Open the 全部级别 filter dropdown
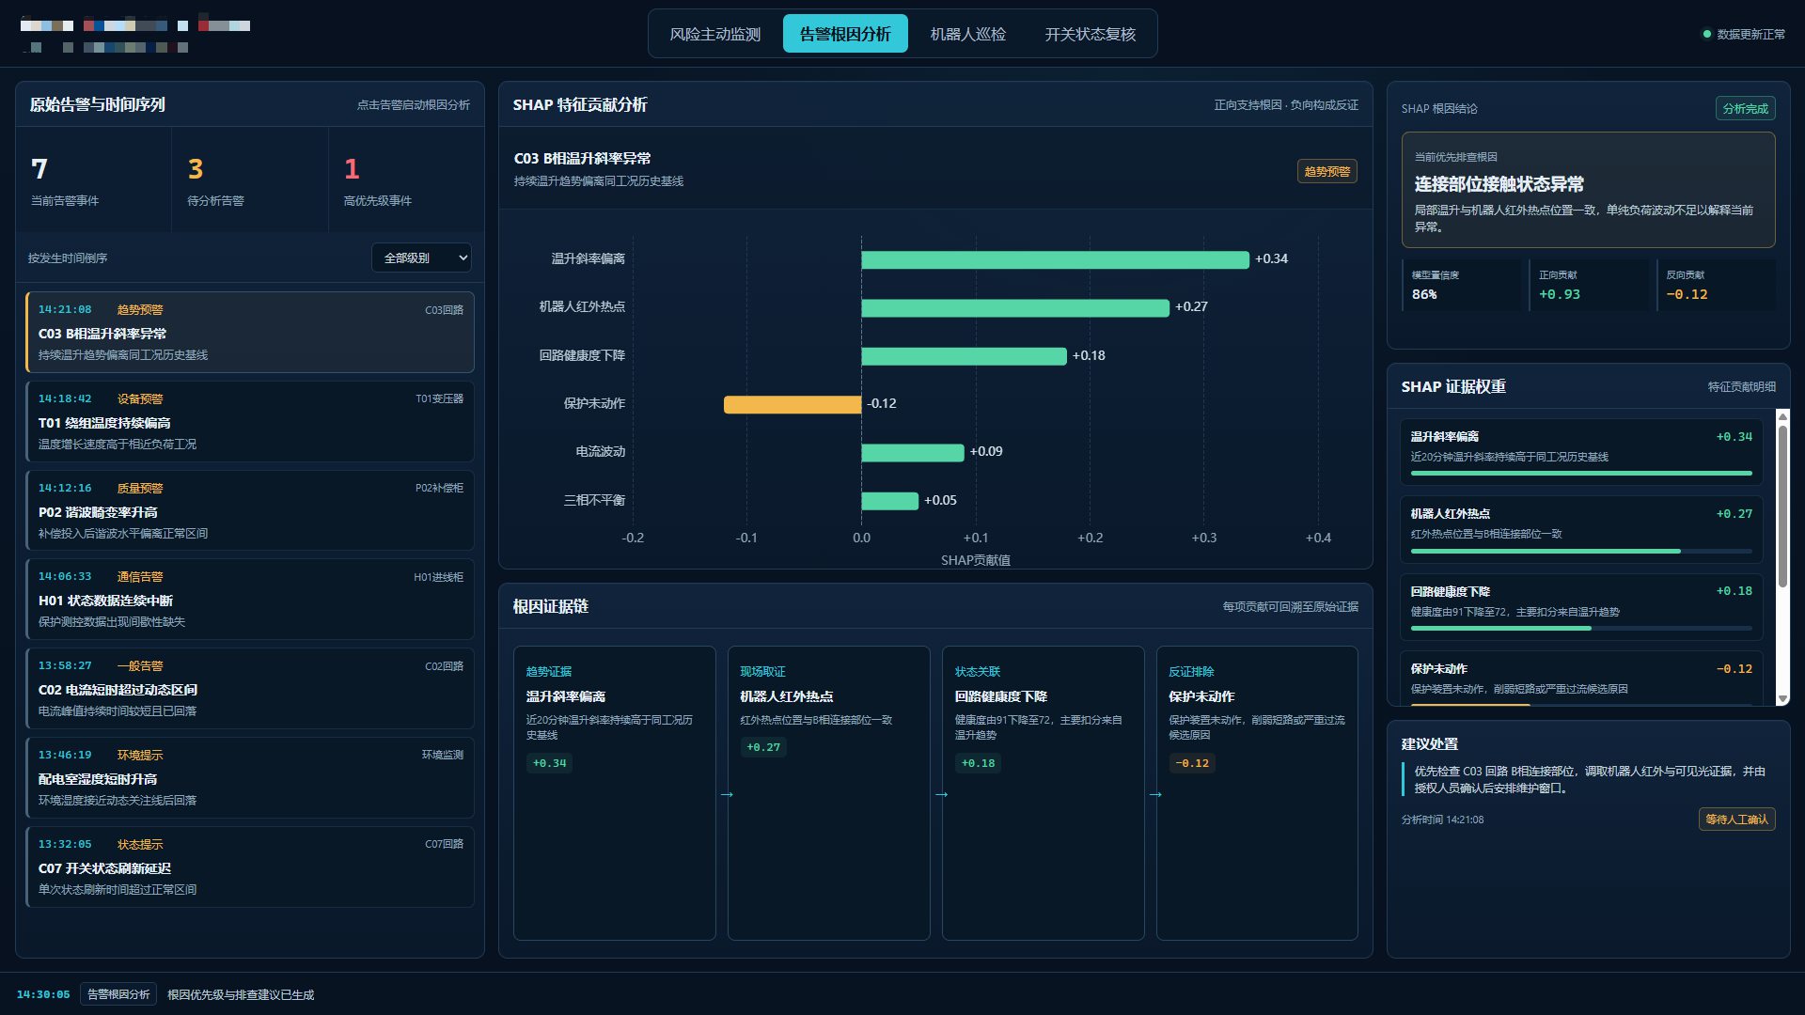The image size is (1805, 1015). coord(421,258)
